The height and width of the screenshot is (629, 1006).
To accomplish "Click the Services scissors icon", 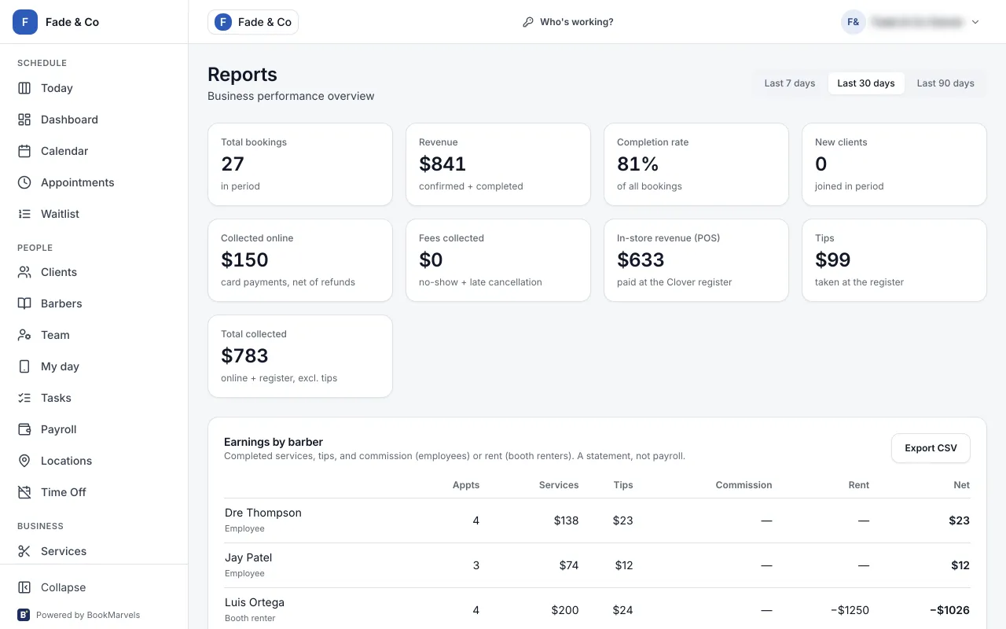I will point(24,551).
